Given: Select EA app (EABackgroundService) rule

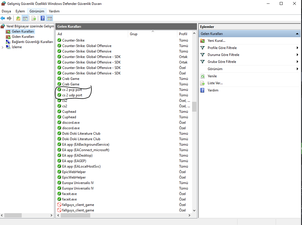Looking at the screenshot, I should pyautogui.click(x=124, y=144).
